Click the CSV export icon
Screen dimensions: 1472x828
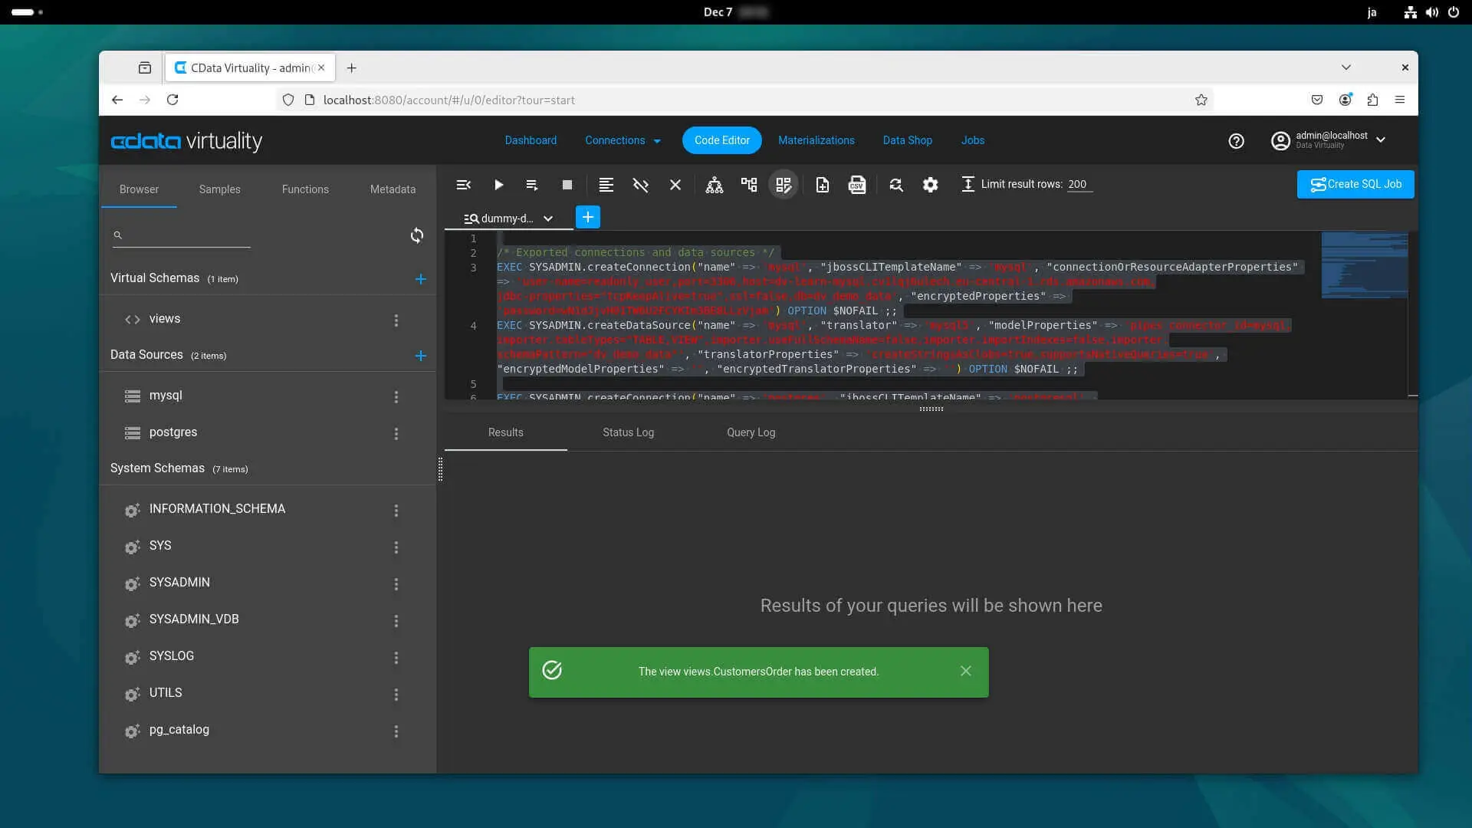click(x=856, y=185)
